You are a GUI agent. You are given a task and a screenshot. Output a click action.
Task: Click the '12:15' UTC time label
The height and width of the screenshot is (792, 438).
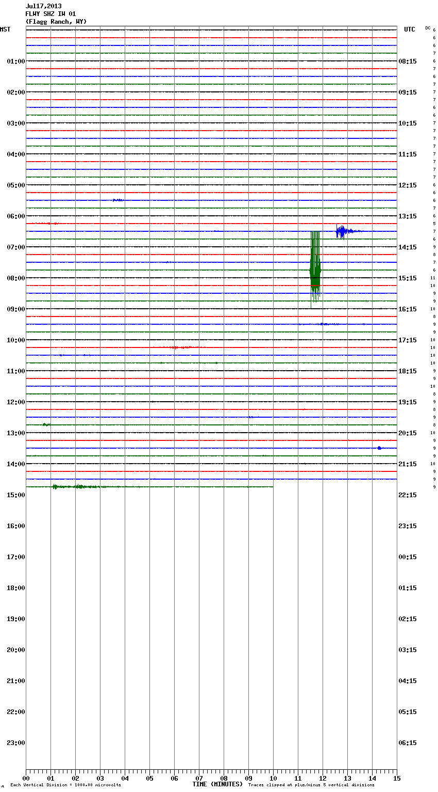[x=408, y=185]
